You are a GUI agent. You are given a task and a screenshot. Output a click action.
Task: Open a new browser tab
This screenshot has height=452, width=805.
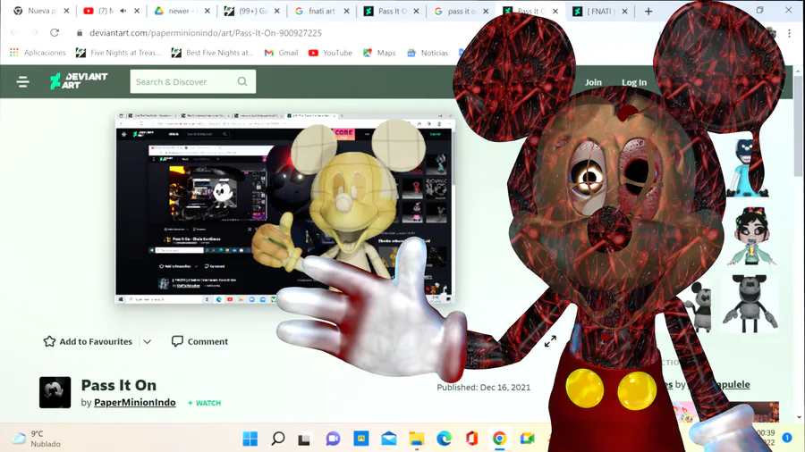[x=648, y=11]
